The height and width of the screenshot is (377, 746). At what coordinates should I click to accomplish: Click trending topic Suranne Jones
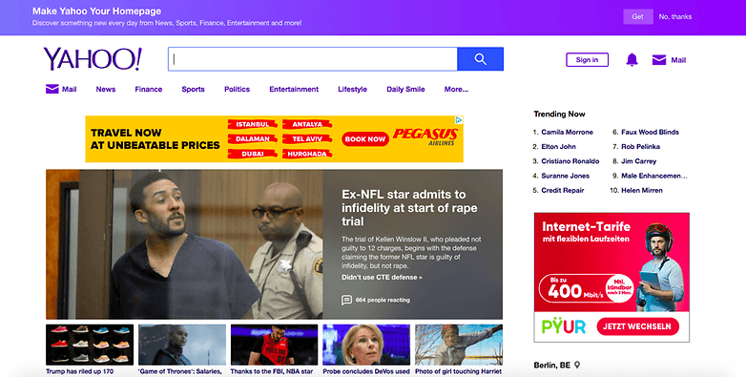point(565,176)
